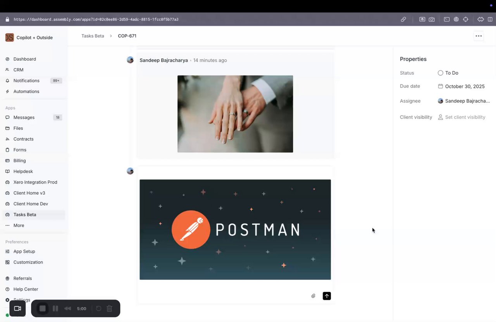Click the Help Center icon
Screen dimensions: 496x322
pos(7,290)
